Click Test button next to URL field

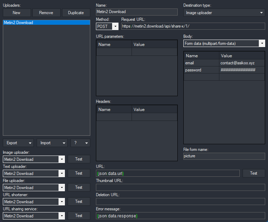tap(254, 173)
